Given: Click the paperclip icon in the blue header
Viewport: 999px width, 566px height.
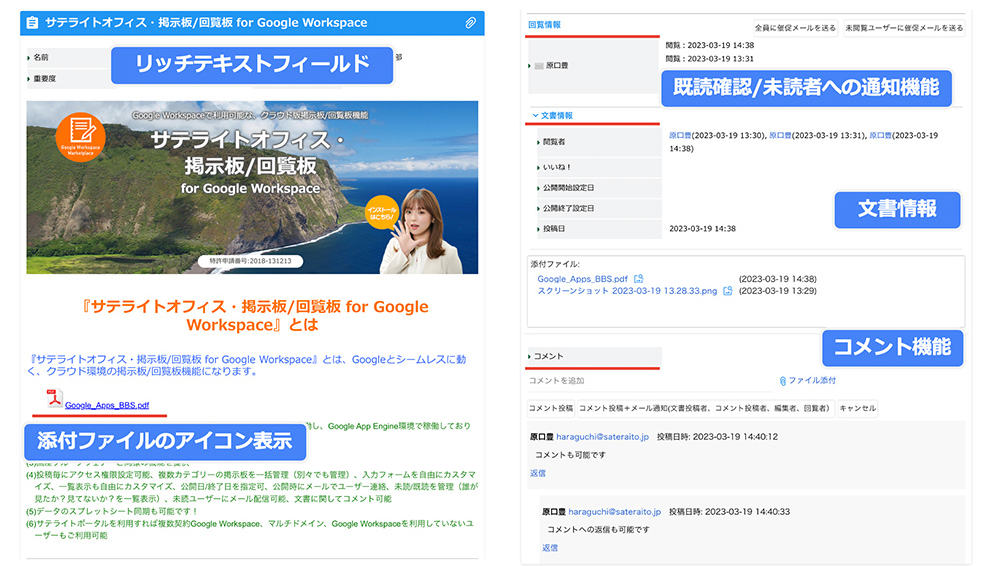Looking at the screenshot, I should pos(470,23).
